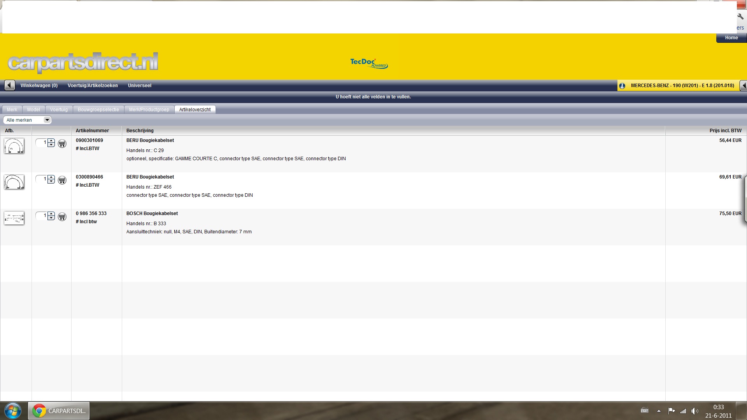Switch to the Bouwgroepselectie tab
The image size is (747, 420).
pyautogui.click(x=98, y=110)
